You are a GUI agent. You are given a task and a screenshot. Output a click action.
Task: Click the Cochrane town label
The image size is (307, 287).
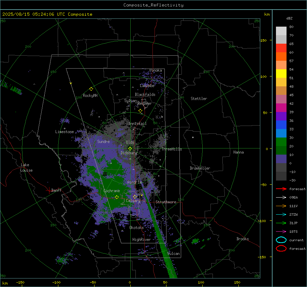tap(112, 191)
